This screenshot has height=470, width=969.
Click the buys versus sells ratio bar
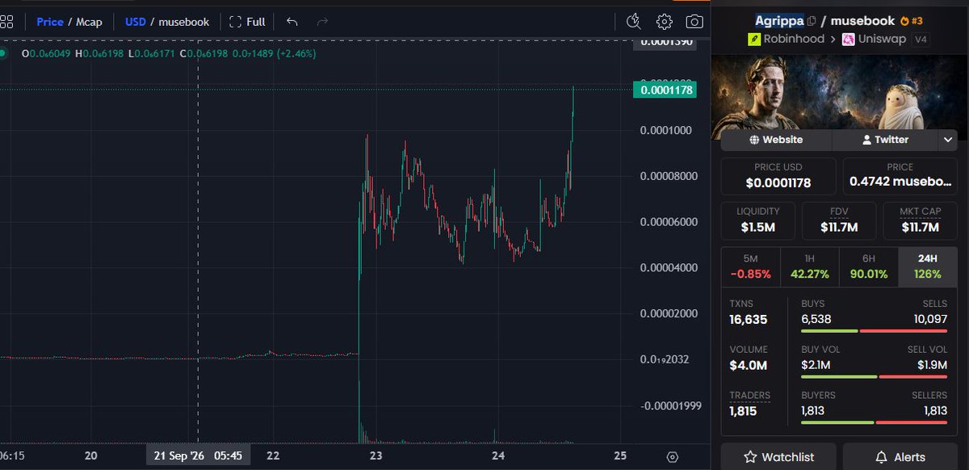pos(875,331)
